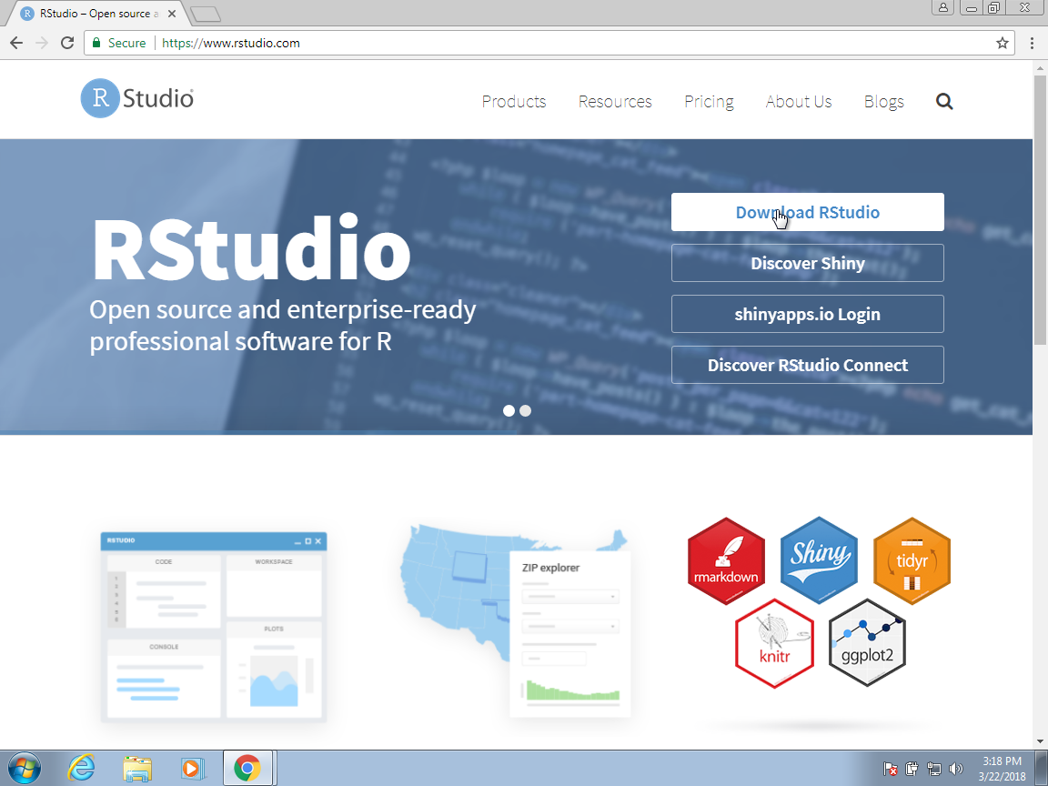Switch to the first carousel slide dot

point(509,410)
